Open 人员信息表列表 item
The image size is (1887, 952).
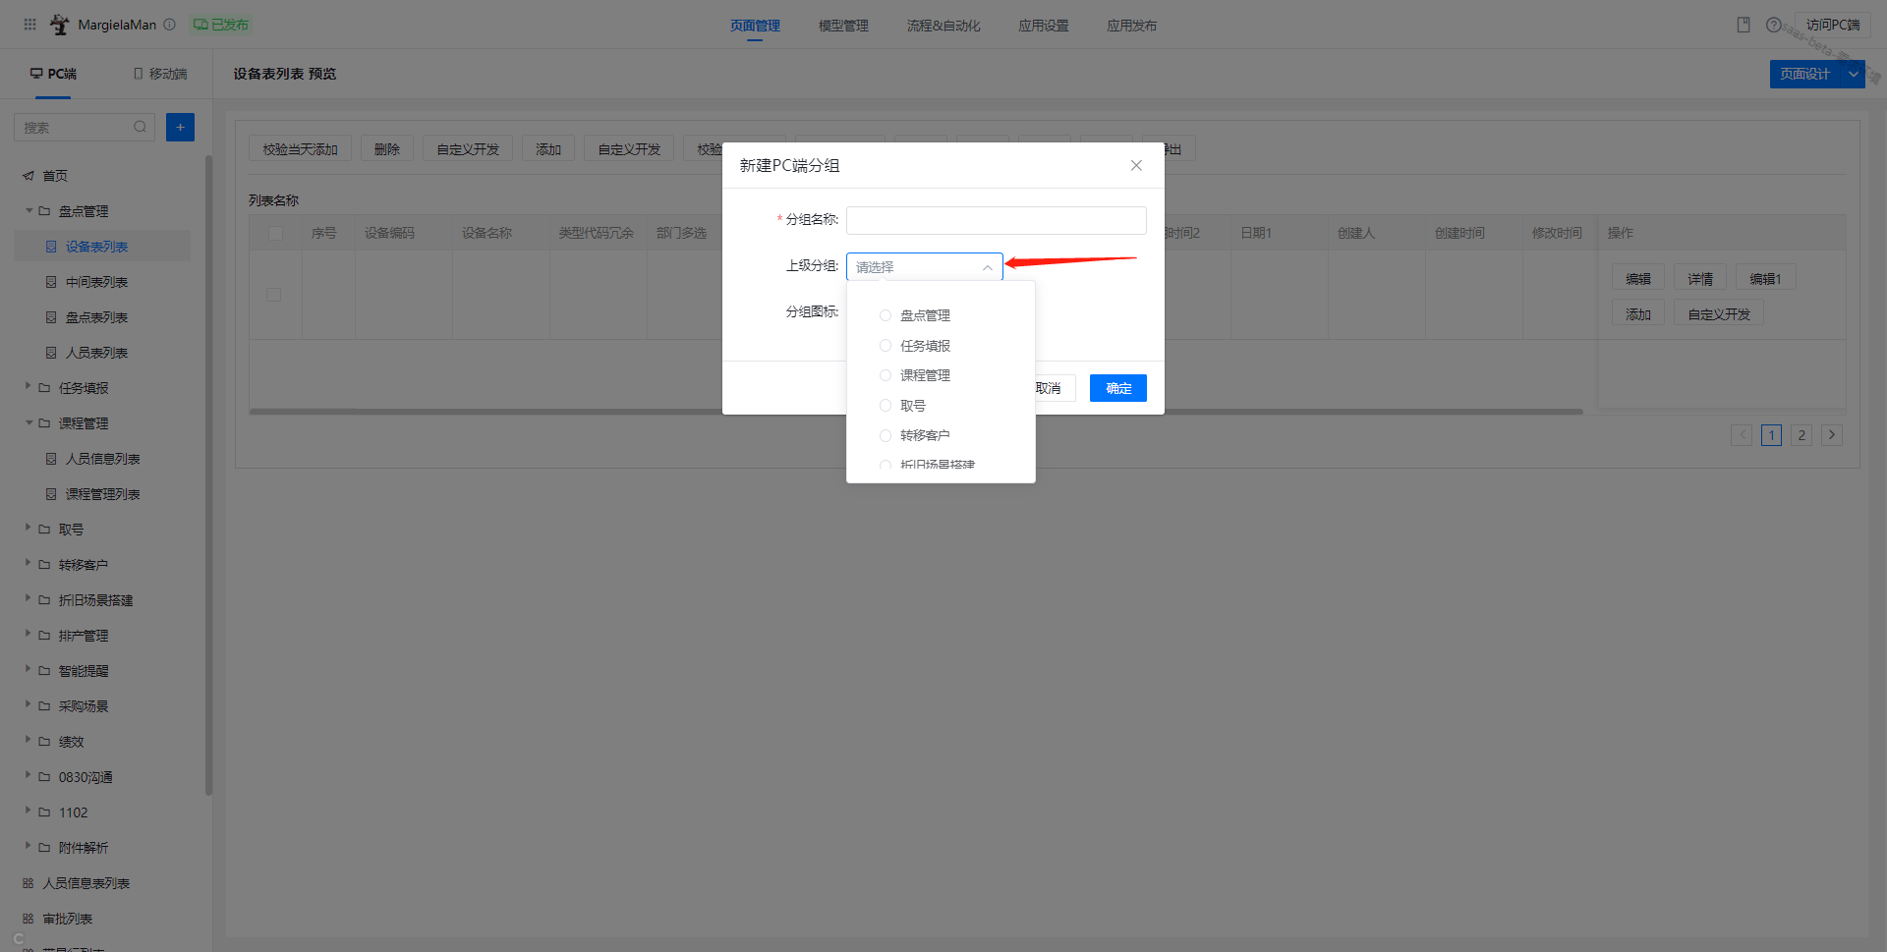click(86, 883)
